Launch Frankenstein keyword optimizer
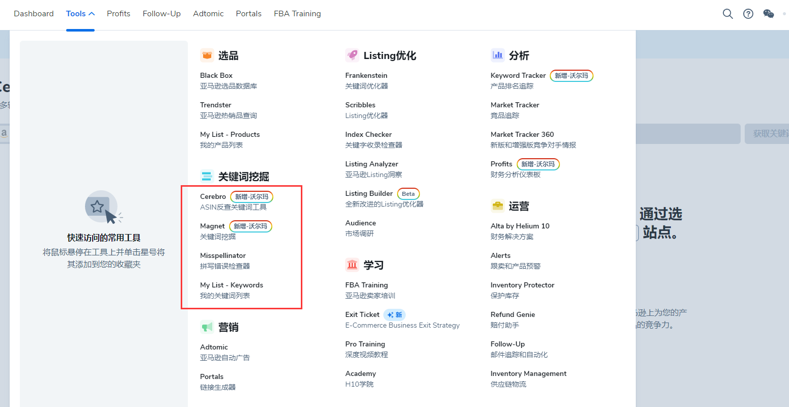789x407 pixels. pos(366,75)
